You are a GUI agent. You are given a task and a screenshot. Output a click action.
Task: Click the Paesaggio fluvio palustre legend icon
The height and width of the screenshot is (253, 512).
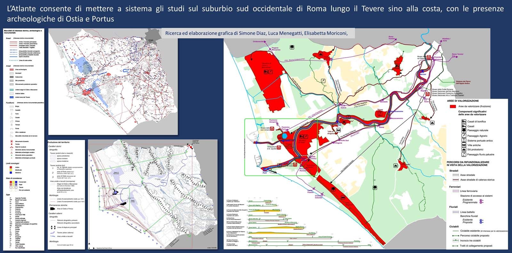tap(464, 154)
